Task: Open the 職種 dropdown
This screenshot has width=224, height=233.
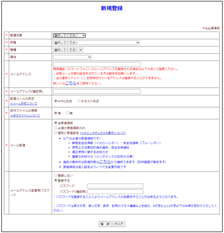Action: (x=68, y=50)
